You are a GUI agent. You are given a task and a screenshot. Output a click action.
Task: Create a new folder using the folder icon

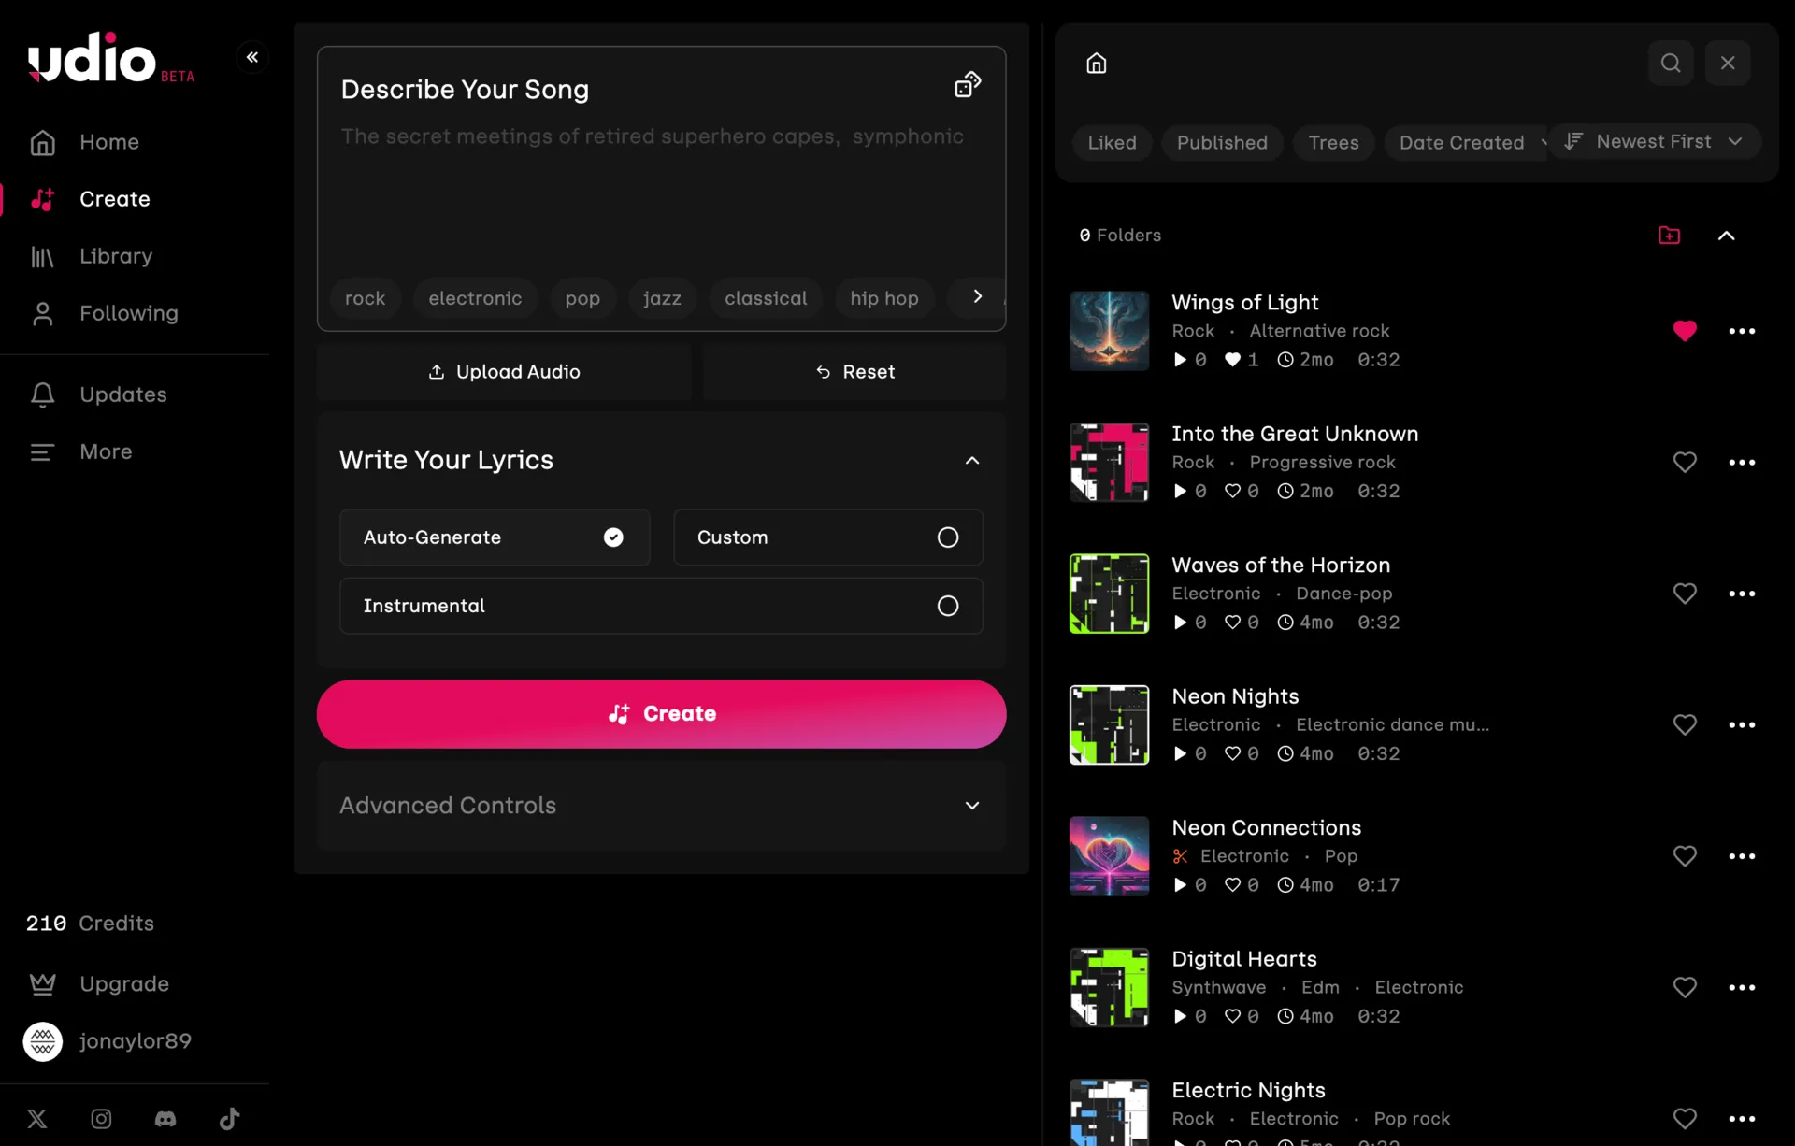[1669, 235]
